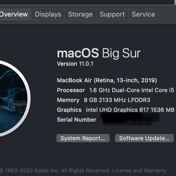Click MacBook Air (Retina, 13-inch, 2019) text

107,80
